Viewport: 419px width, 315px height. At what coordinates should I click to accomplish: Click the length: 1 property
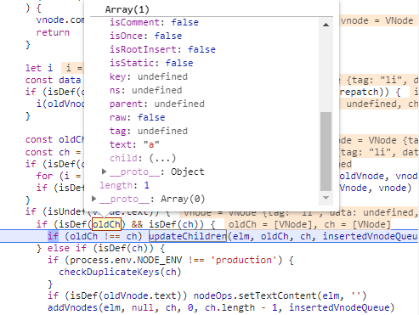[124, 185]
